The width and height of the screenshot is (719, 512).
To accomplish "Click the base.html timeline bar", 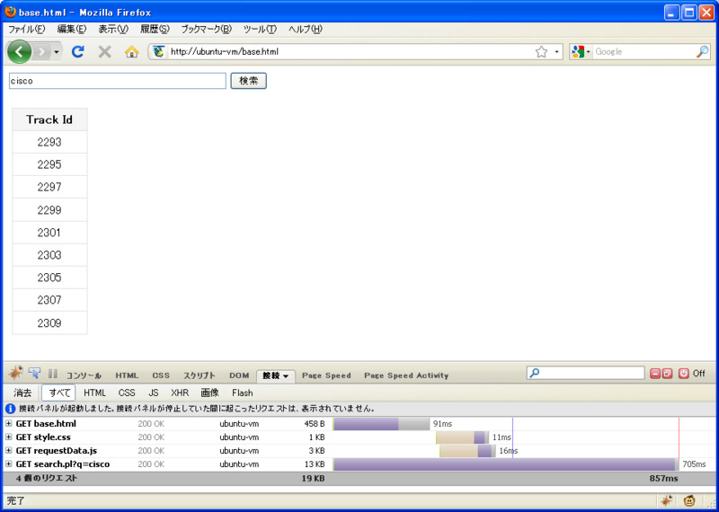I will (x=381, y=424).
